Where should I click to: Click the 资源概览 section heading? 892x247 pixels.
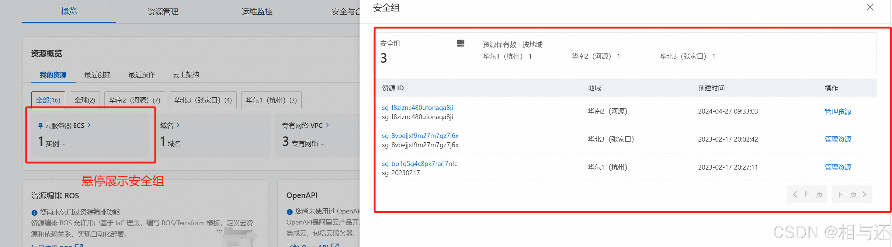click(46, 54)
